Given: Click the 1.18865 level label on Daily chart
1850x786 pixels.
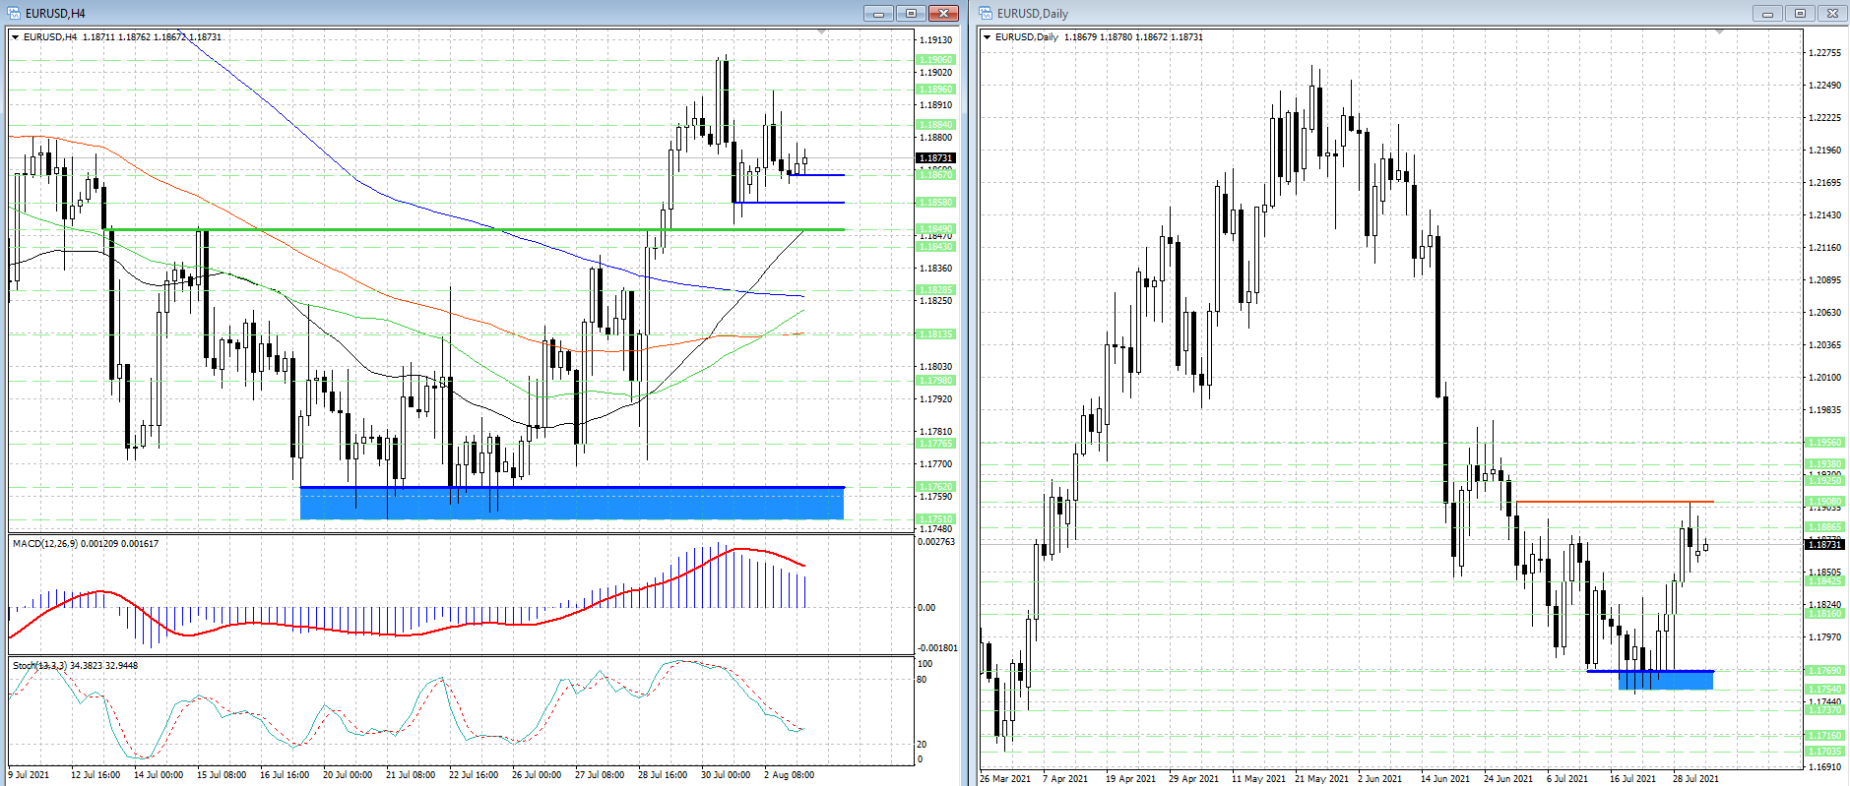Looking at the screenshot, I should 1824,527.
